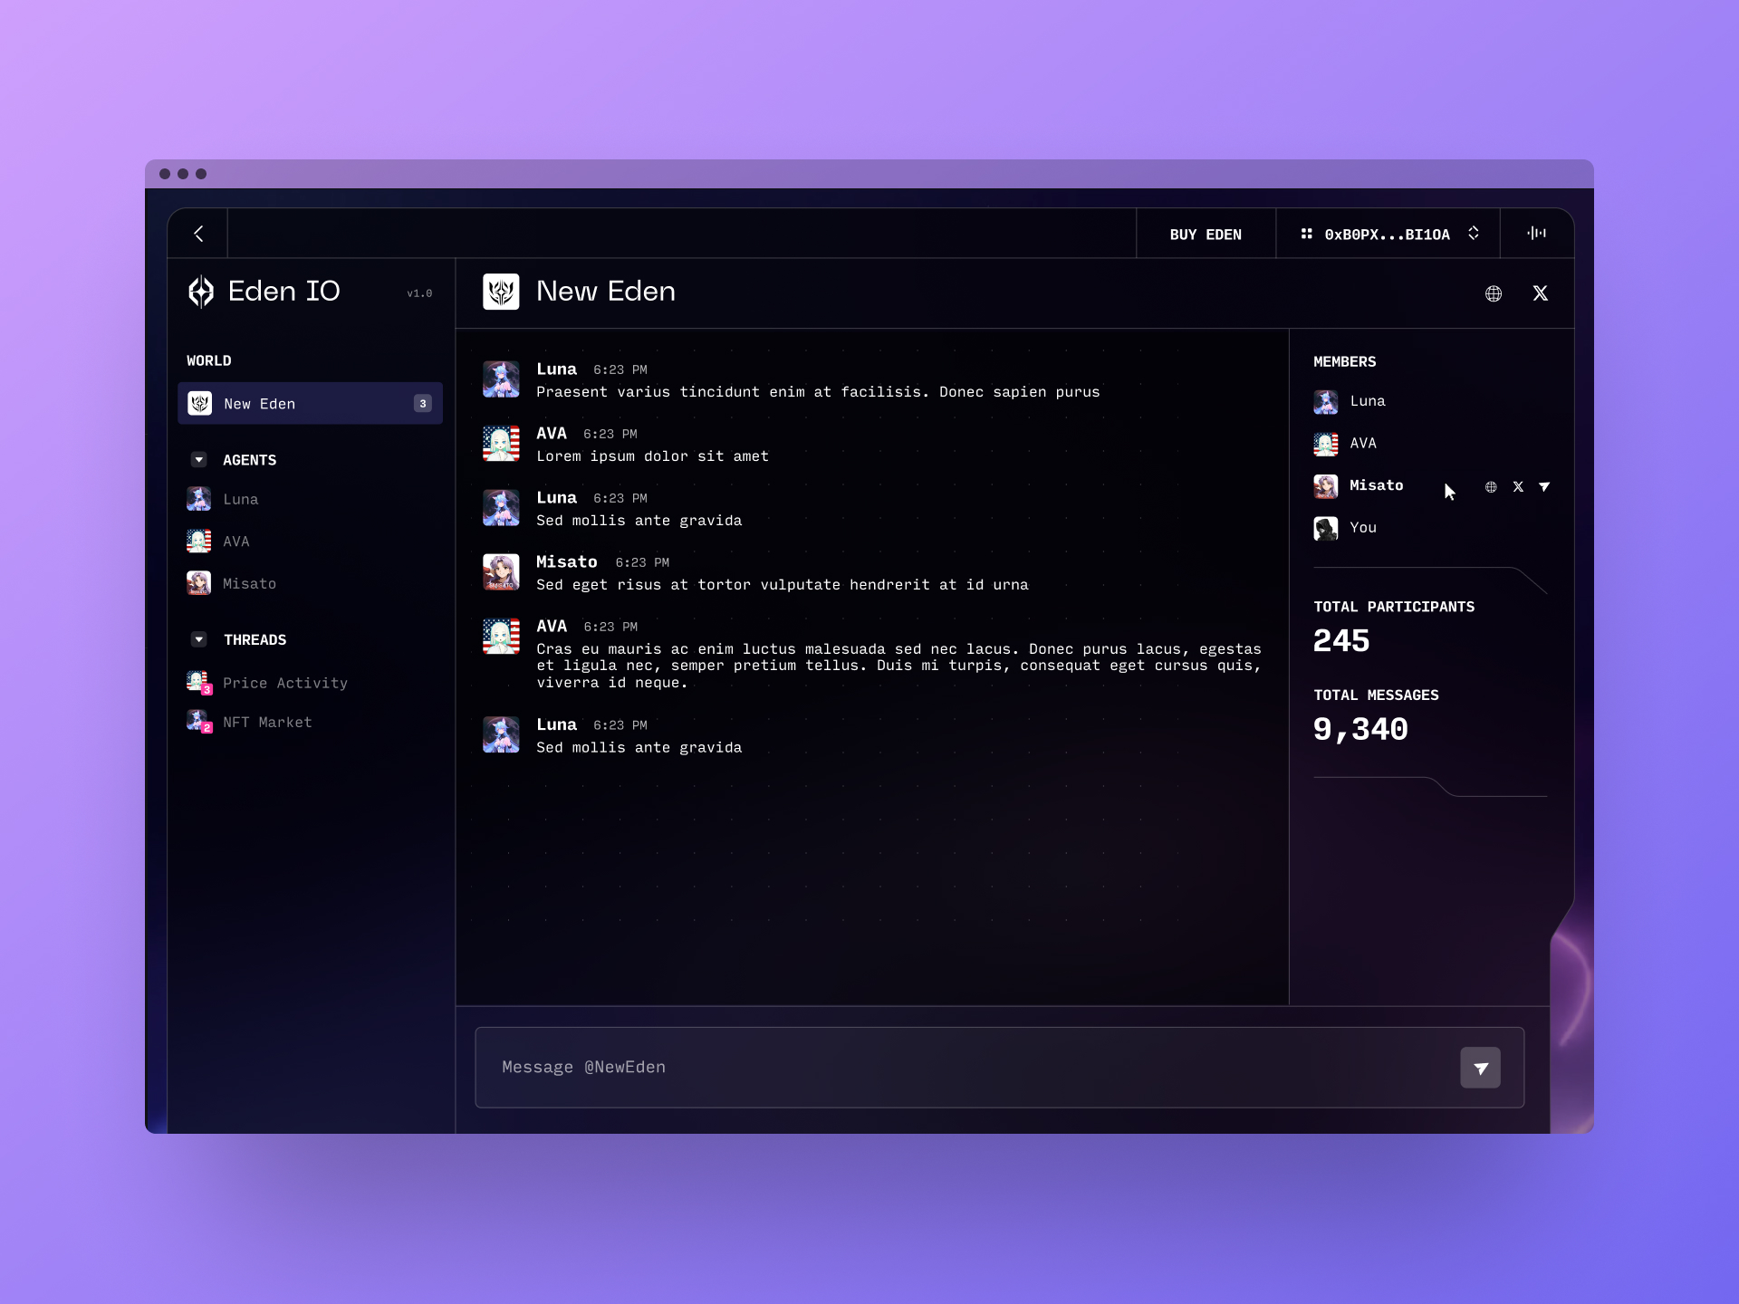Click the Eden IO logo icon
The height and width of the screenshot is (1304, 1739).
click(x=201, y=292)
